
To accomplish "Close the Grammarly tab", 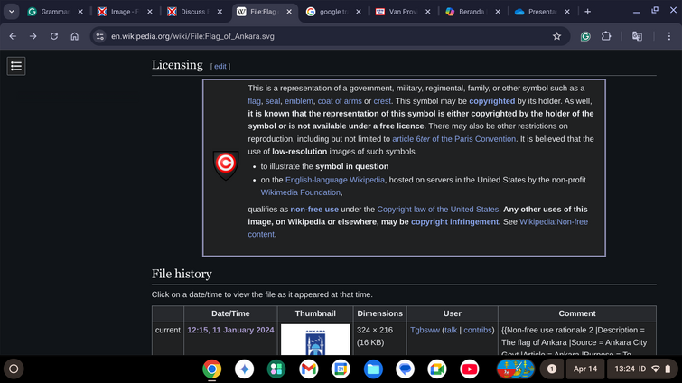I will coord(80,12).
